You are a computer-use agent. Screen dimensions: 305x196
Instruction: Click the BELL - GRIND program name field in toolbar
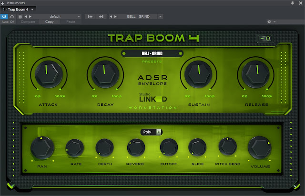pos(138,17)
